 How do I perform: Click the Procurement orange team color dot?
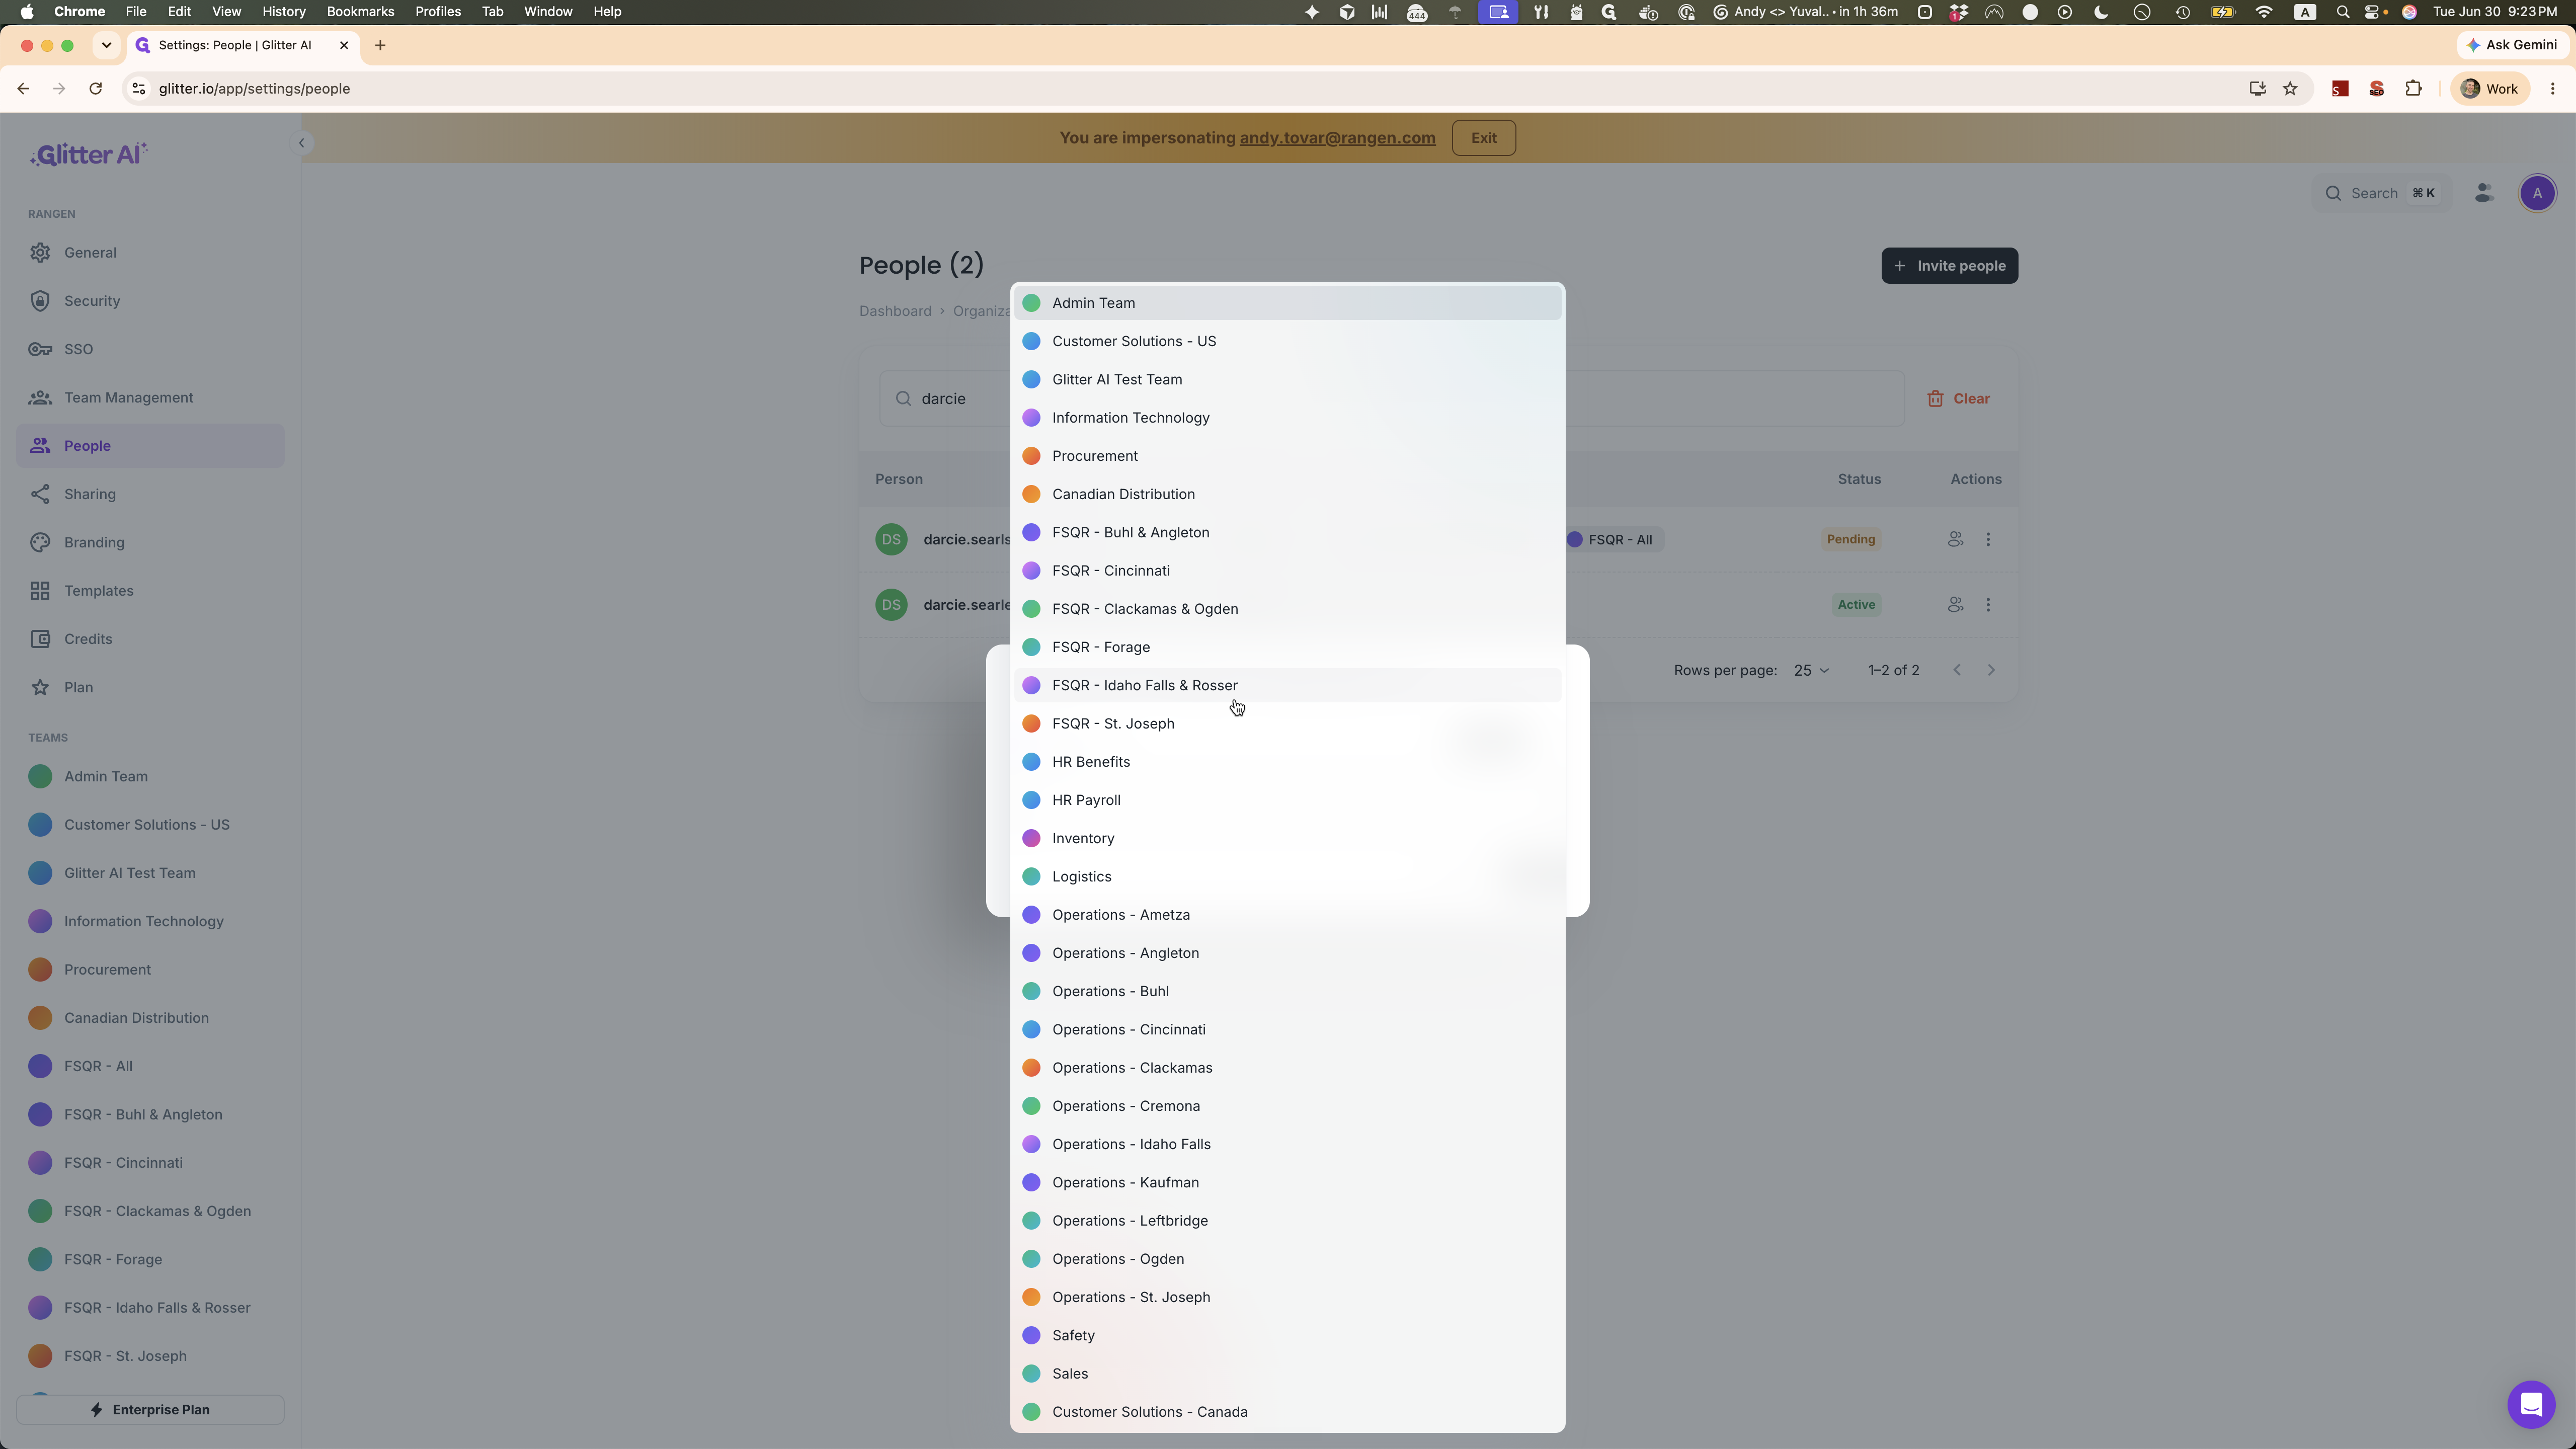pyautogui.click(x=1031, y=456)
